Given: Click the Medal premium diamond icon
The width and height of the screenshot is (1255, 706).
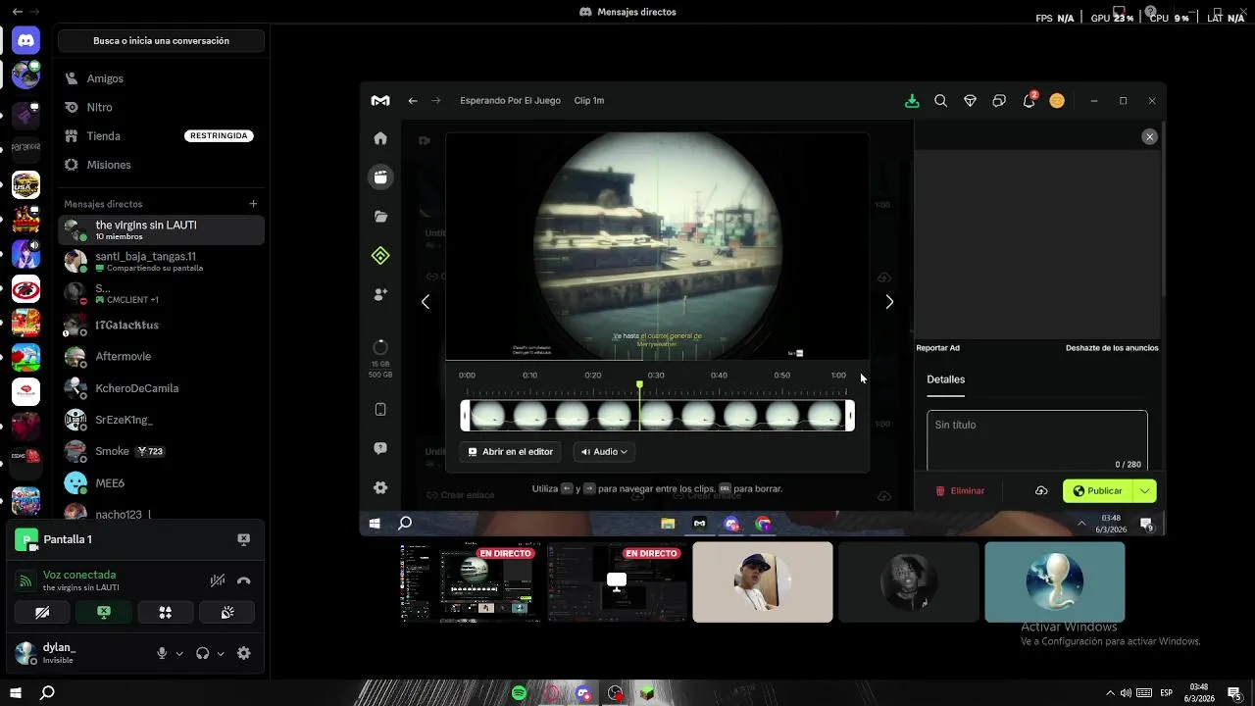Looking at the screenshot, I should 970,101.
